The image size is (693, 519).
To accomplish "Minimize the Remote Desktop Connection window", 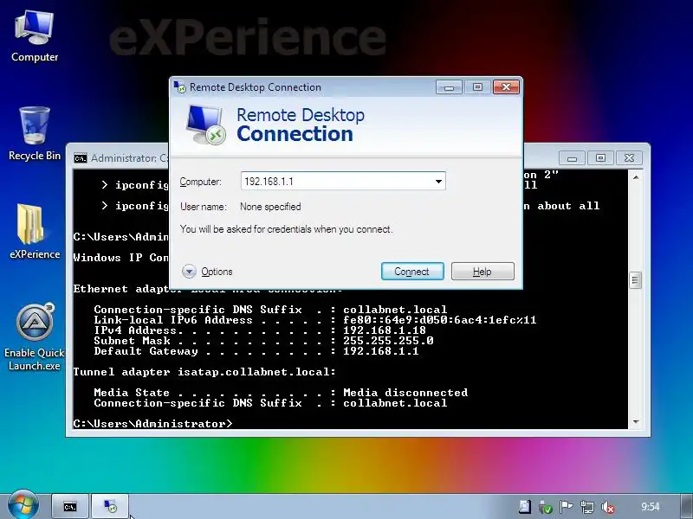I will tap(449, 87).
